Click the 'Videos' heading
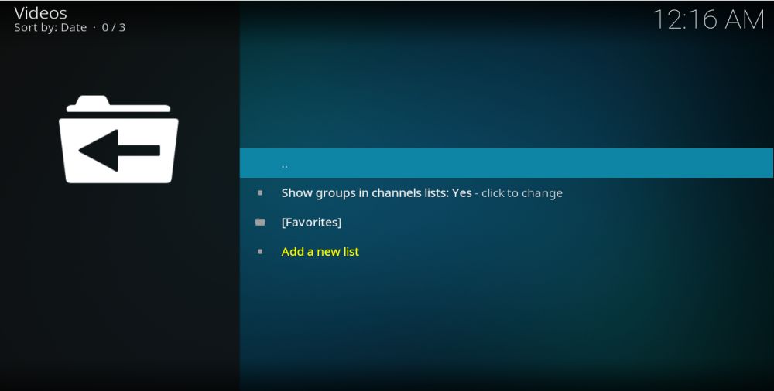 click(x=40, y=13)
